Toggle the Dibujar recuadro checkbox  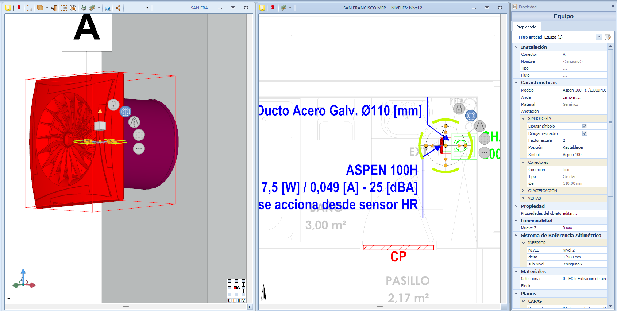click(585, 133)
